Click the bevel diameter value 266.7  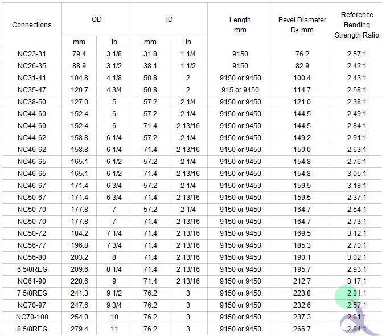(302, 329)
